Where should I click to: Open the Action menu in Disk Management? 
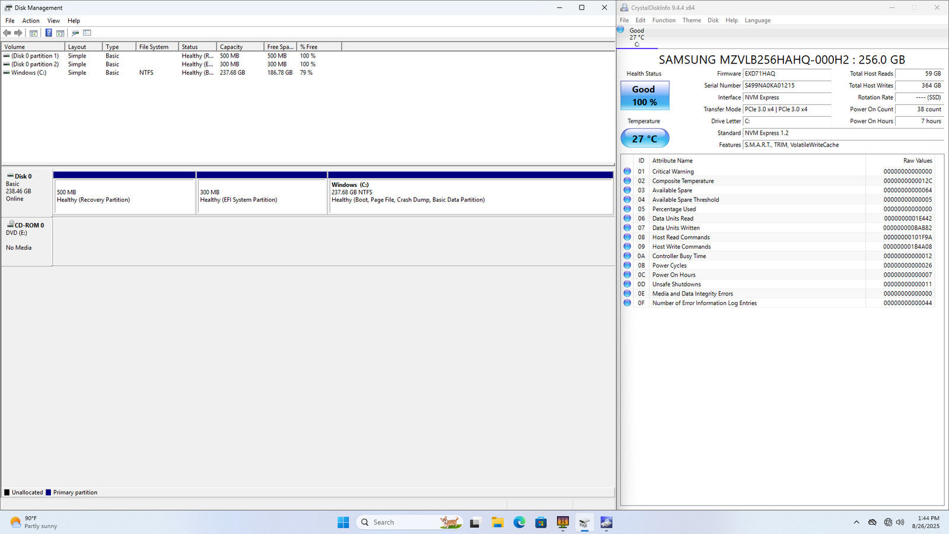(x=31, y=21)
